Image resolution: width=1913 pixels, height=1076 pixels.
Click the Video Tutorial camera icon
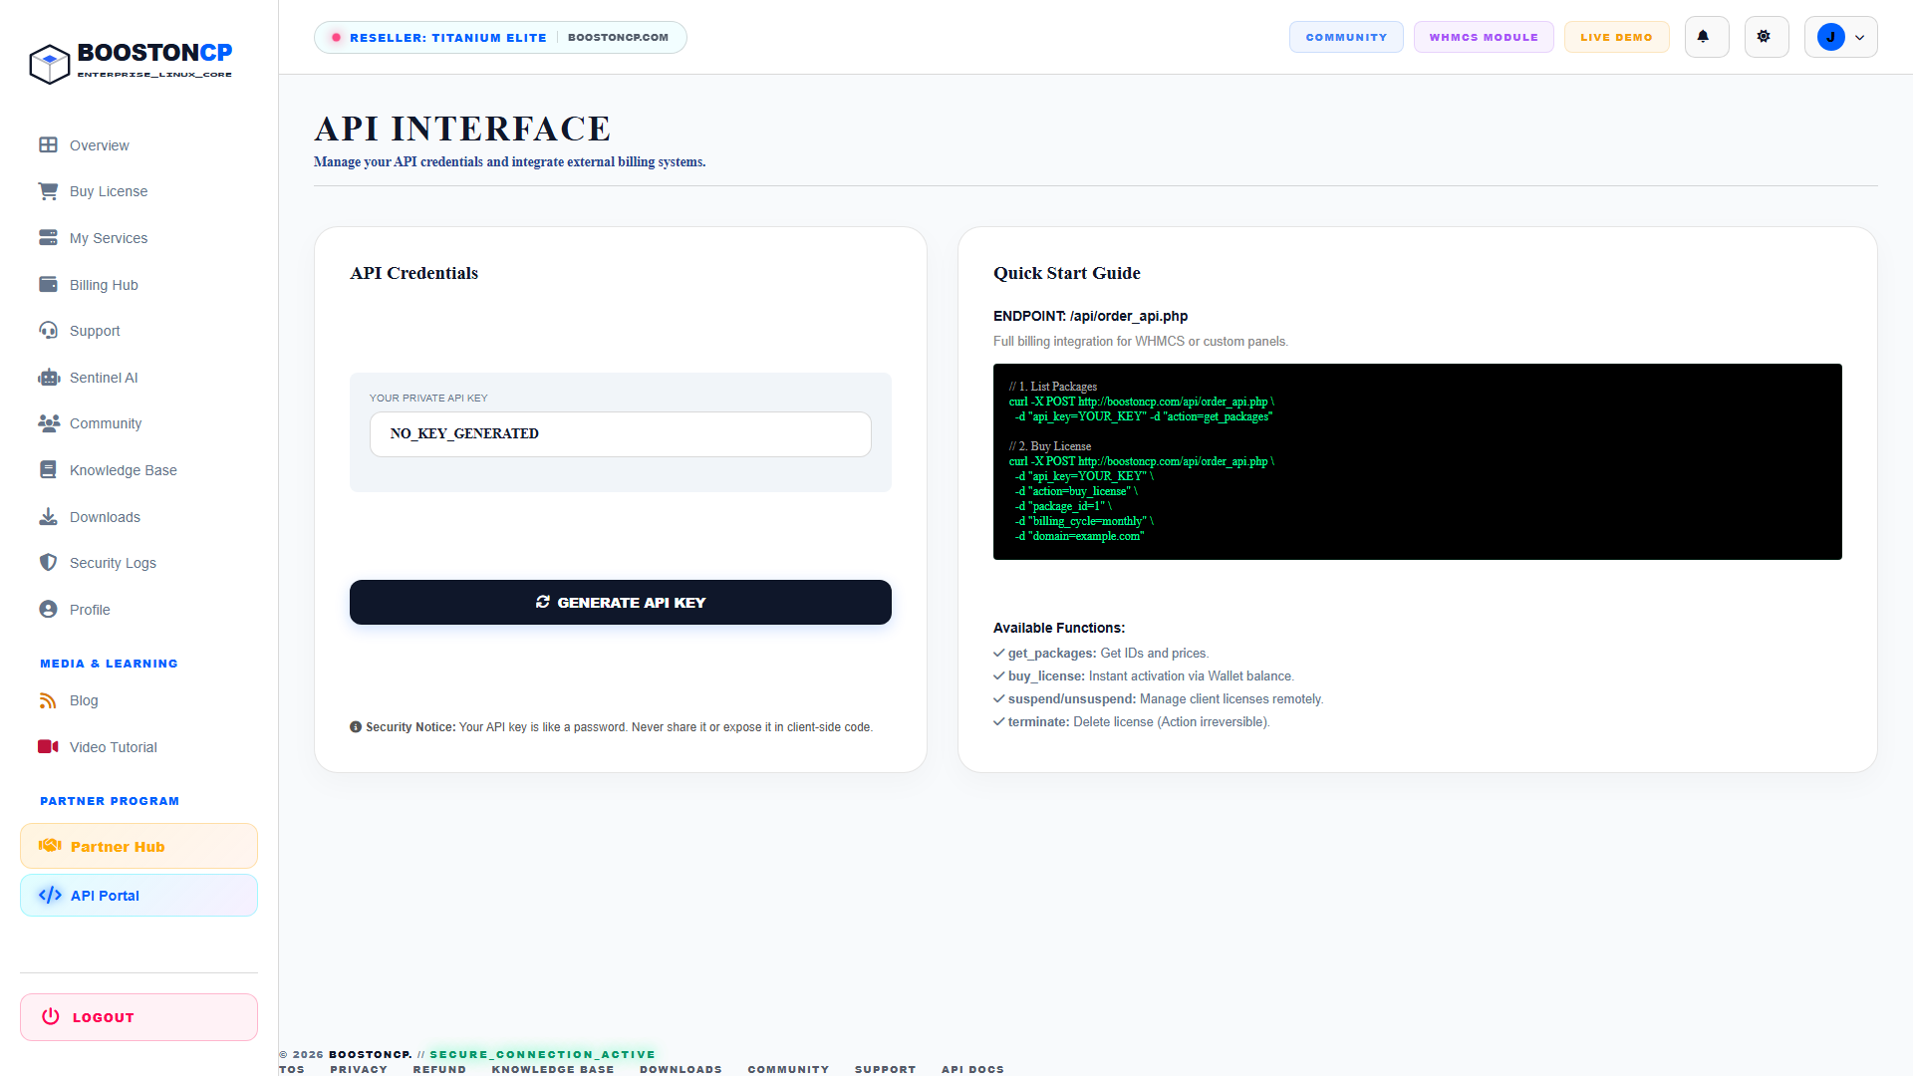point(48,747)
